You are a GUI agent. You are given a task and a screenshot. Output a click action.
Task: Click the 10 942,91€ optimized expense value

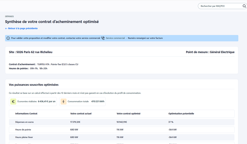[122, 122]
